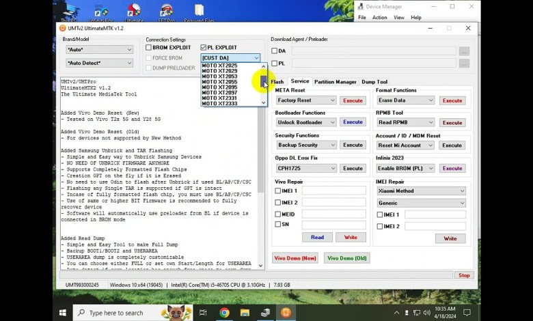Open the *Auto* brand dropdown

coord(99,50)
